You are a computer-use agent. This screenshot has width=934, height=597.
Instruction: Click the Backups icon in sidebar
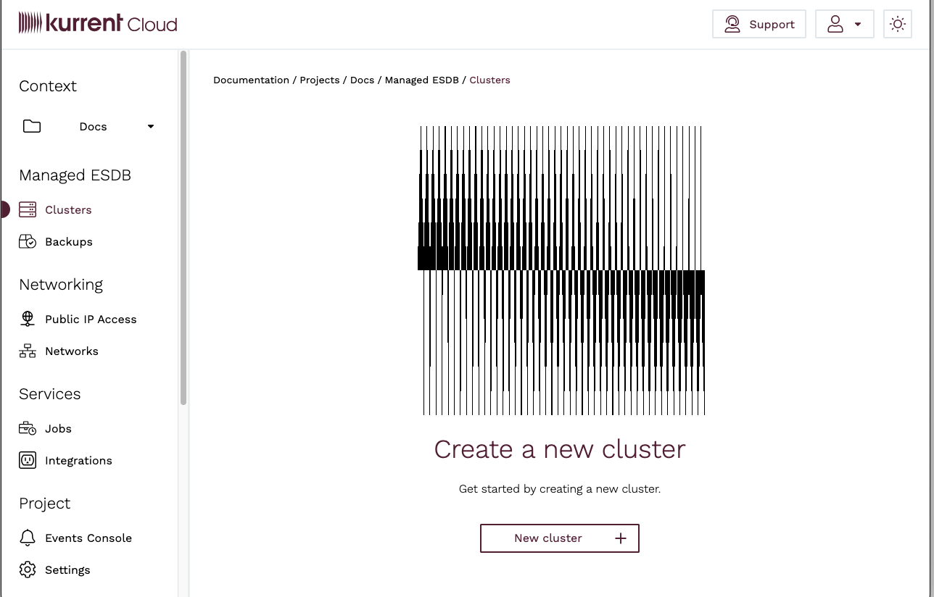pos(28,242)
